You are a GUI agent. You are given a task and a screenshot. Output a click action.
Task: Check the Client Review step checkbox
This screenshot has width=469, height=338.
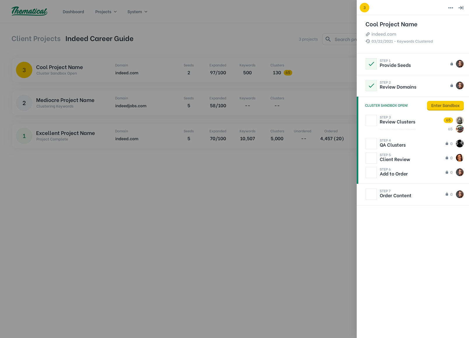pyautogui.click(x=371, y=158)
